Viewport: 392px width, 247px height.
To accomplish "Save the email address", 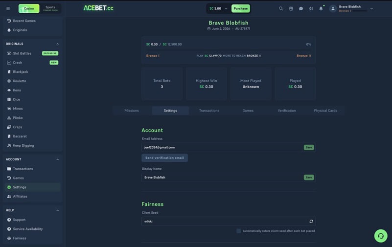I will [x=309, y=147].
